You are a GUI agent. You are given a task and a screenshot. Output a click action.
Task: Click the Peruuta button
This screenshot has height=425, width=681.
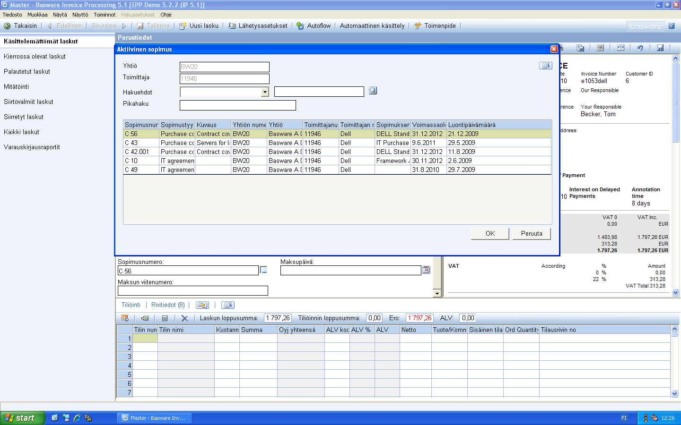pyautogui.click(x=532, y=234)
